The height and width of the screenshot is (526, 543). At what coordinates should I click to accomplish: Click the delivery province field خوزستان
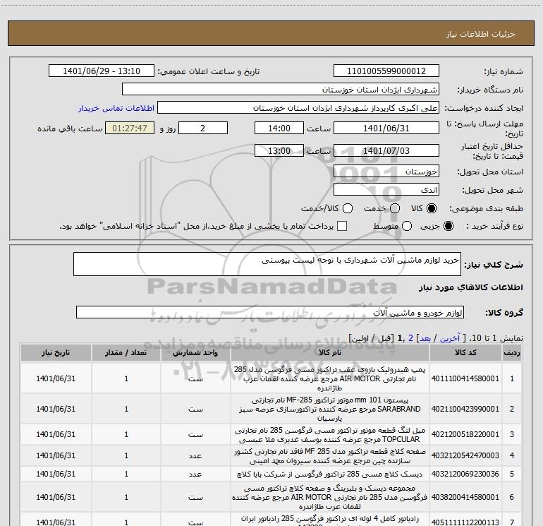click(x=386, y=172)
